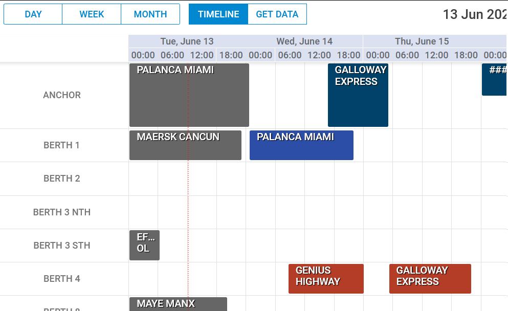This screenshot has width=508, height=311.
Task: Click the Tue, June 13 date header
Action: [187, 41]
